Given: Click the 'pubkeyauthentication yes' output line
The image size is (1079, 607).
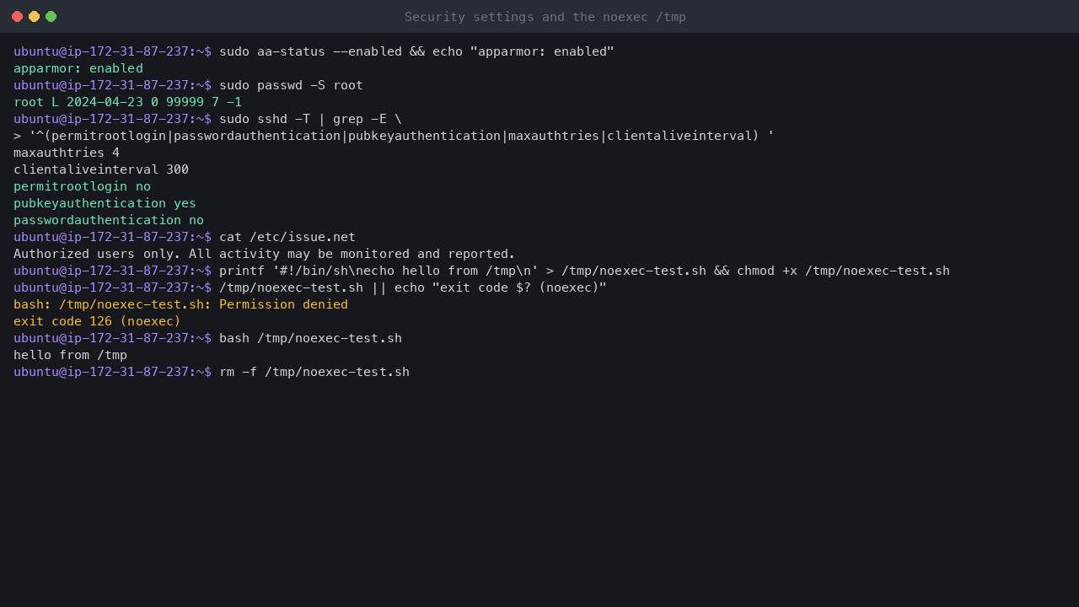Looking at the screenshot, I should 105,203.
